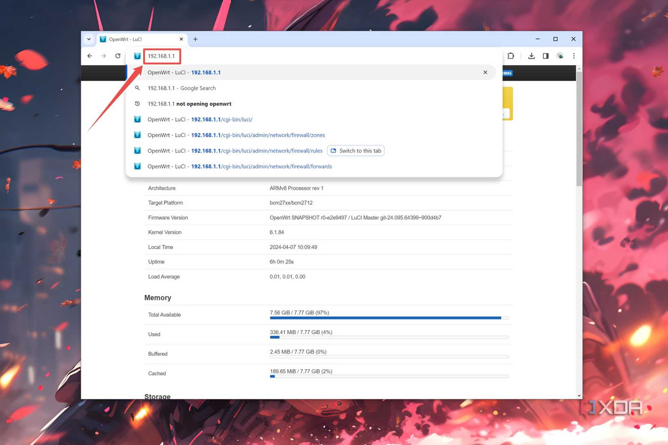668x445 pixels.
Task: Maximize the browser window
Action: 555,39
